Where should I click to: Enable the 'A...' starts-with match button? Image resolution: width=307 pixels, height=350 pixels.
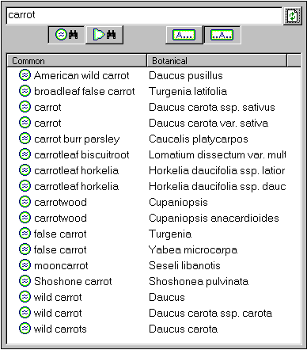tap(184, 35)
